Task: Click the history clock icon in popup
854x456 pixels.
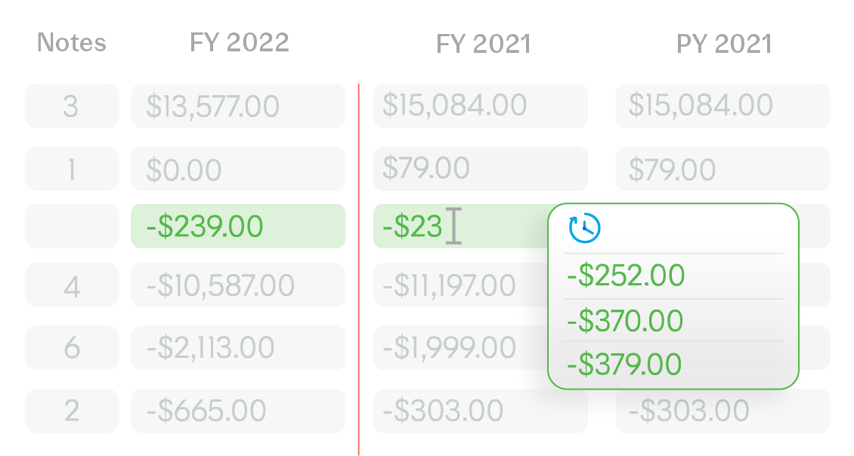Action: click(x=584, y=229)
